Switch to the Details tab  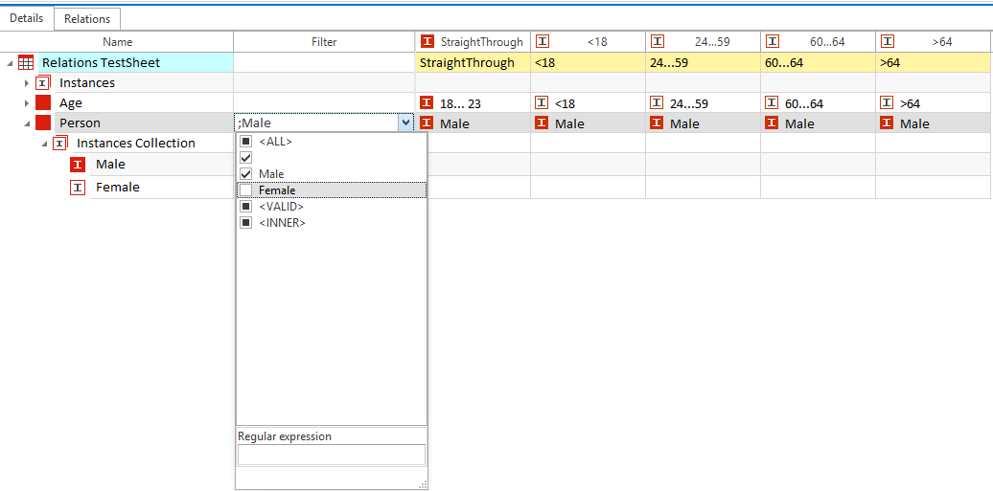point(27,19)
